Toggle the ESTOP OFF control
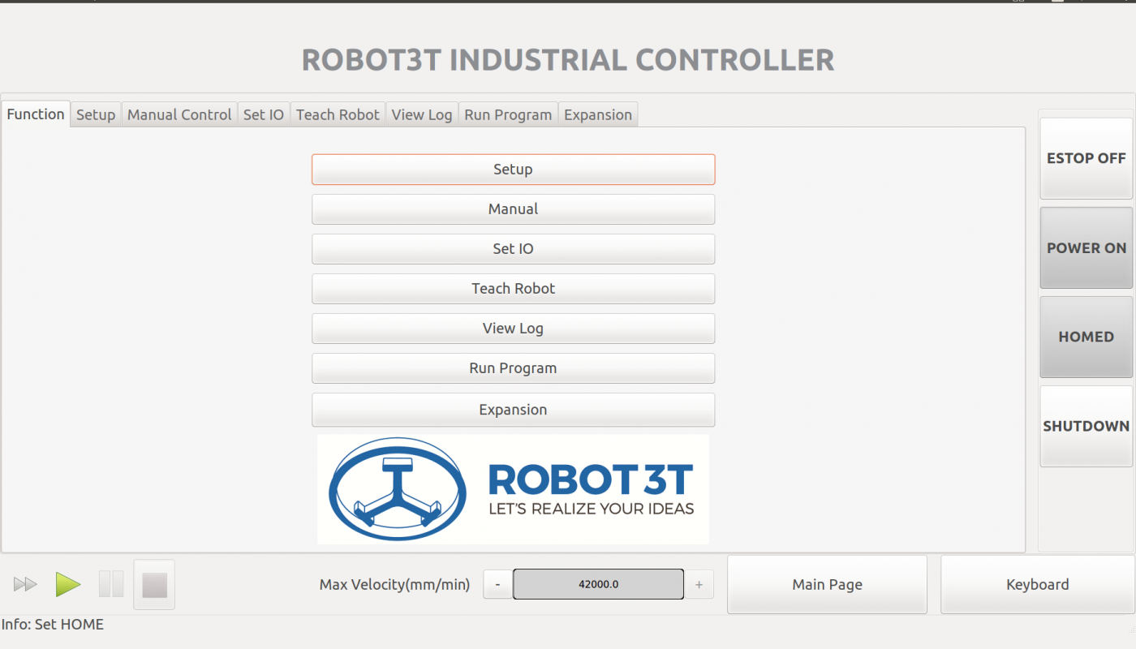 tap(1086, 158)
